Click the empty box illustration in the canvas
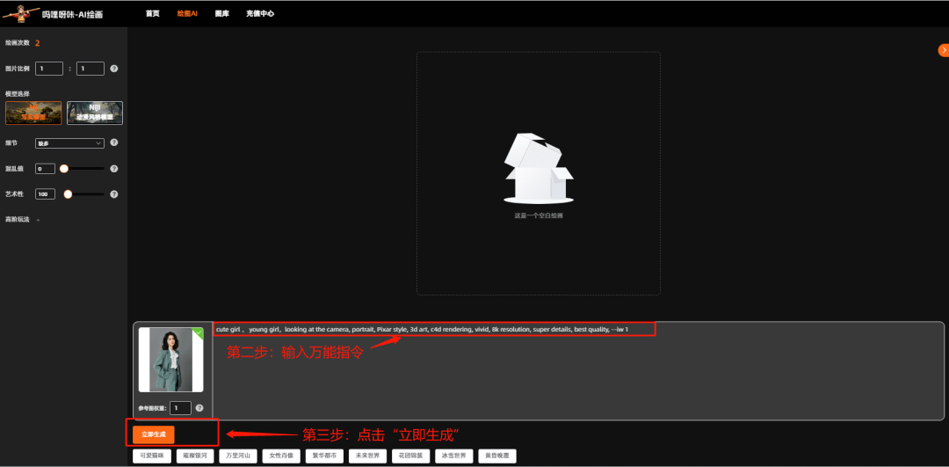This screenshot has width=949, height=467. (538, 168)
